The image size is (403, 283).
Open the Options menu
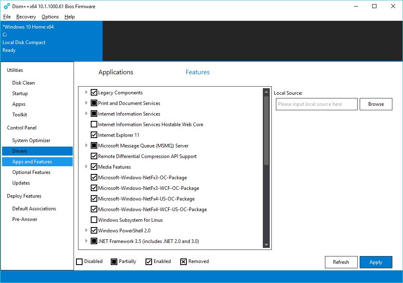tap(50, 17)
